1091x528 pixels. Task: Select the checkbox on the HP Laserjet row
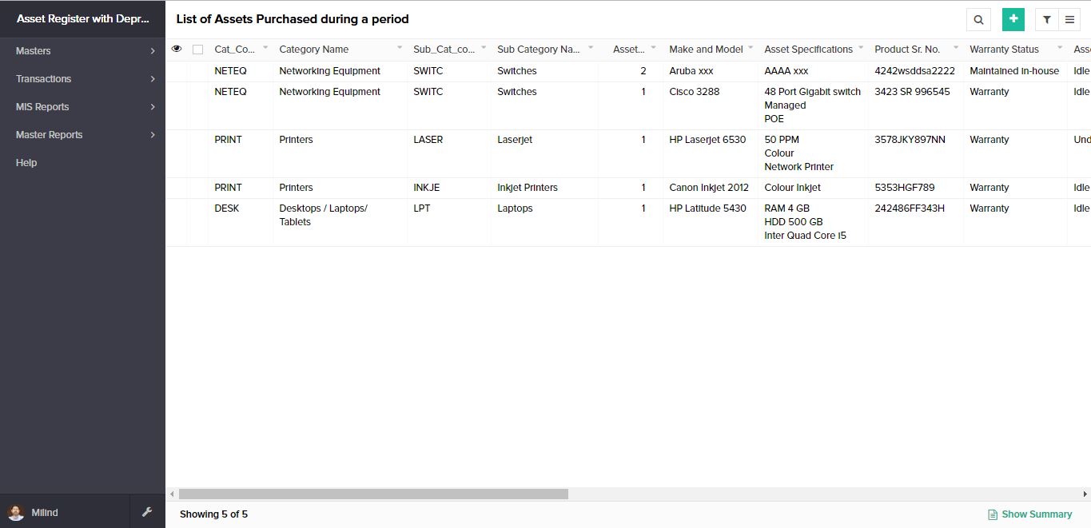pos(197,140)
